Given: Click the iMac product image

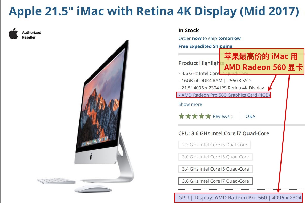Looking at the screenshot, I should click(x=85, y=116).
